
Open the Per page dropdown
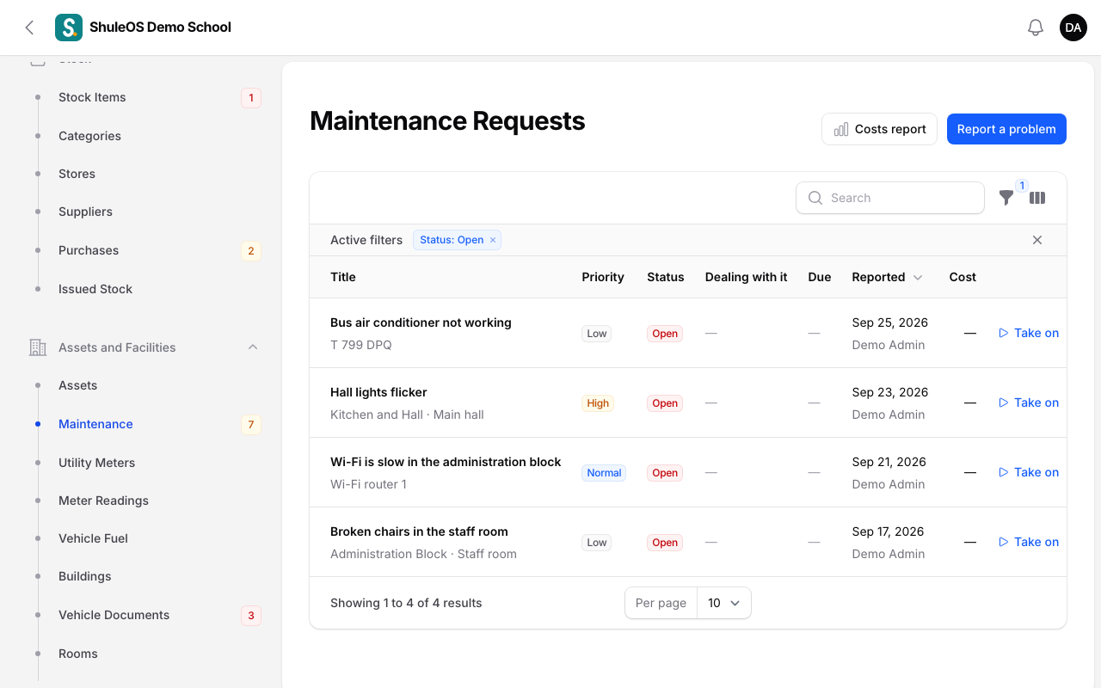(x=723, y=603)
